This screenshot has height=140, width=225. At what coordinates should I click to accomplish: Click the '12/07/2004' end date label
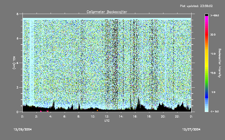tap(191, 129)
